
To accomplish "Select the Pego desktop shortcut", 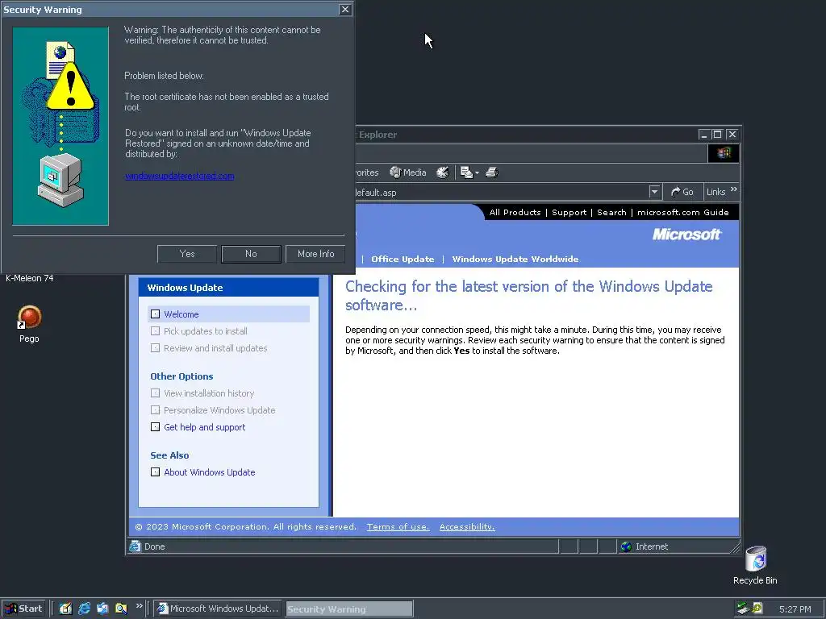I will pos(30,324).
